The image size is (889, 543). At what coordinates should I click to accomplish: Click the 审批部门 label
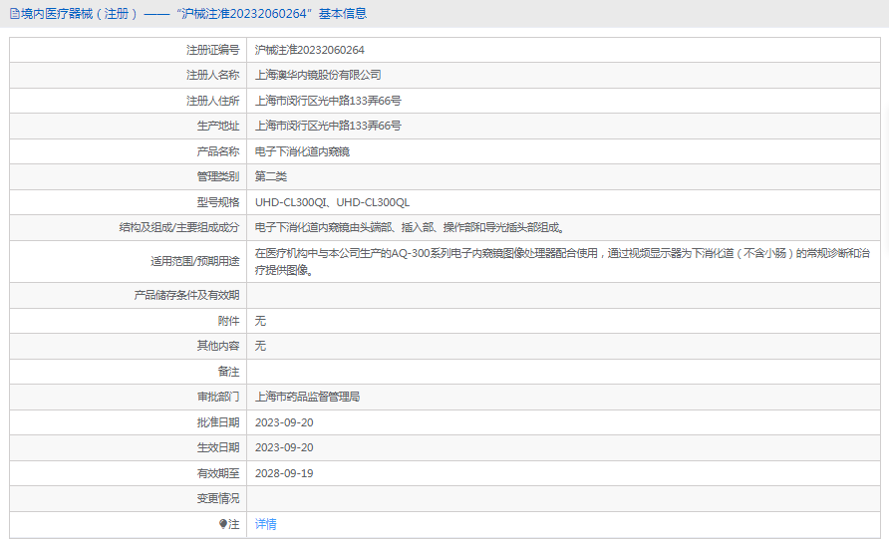tap(218, 397)
